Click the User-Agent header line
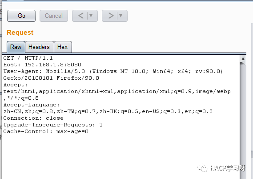253x179 pixels. point(113,71)
